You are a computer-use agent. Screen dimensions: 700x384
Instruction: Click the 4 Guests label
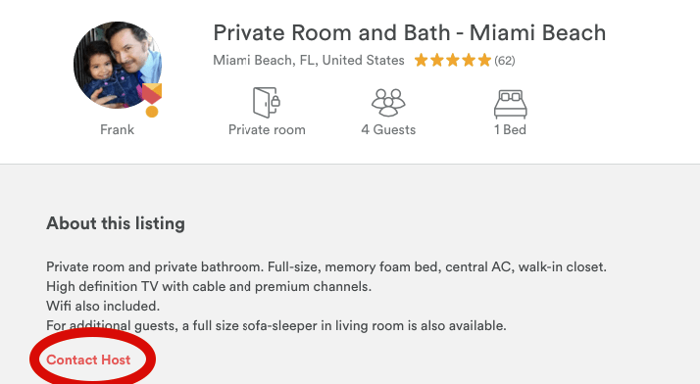tap(388, 129)
